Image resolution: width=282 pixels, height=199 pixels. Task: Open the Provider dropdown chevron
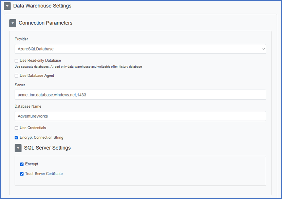263,49
